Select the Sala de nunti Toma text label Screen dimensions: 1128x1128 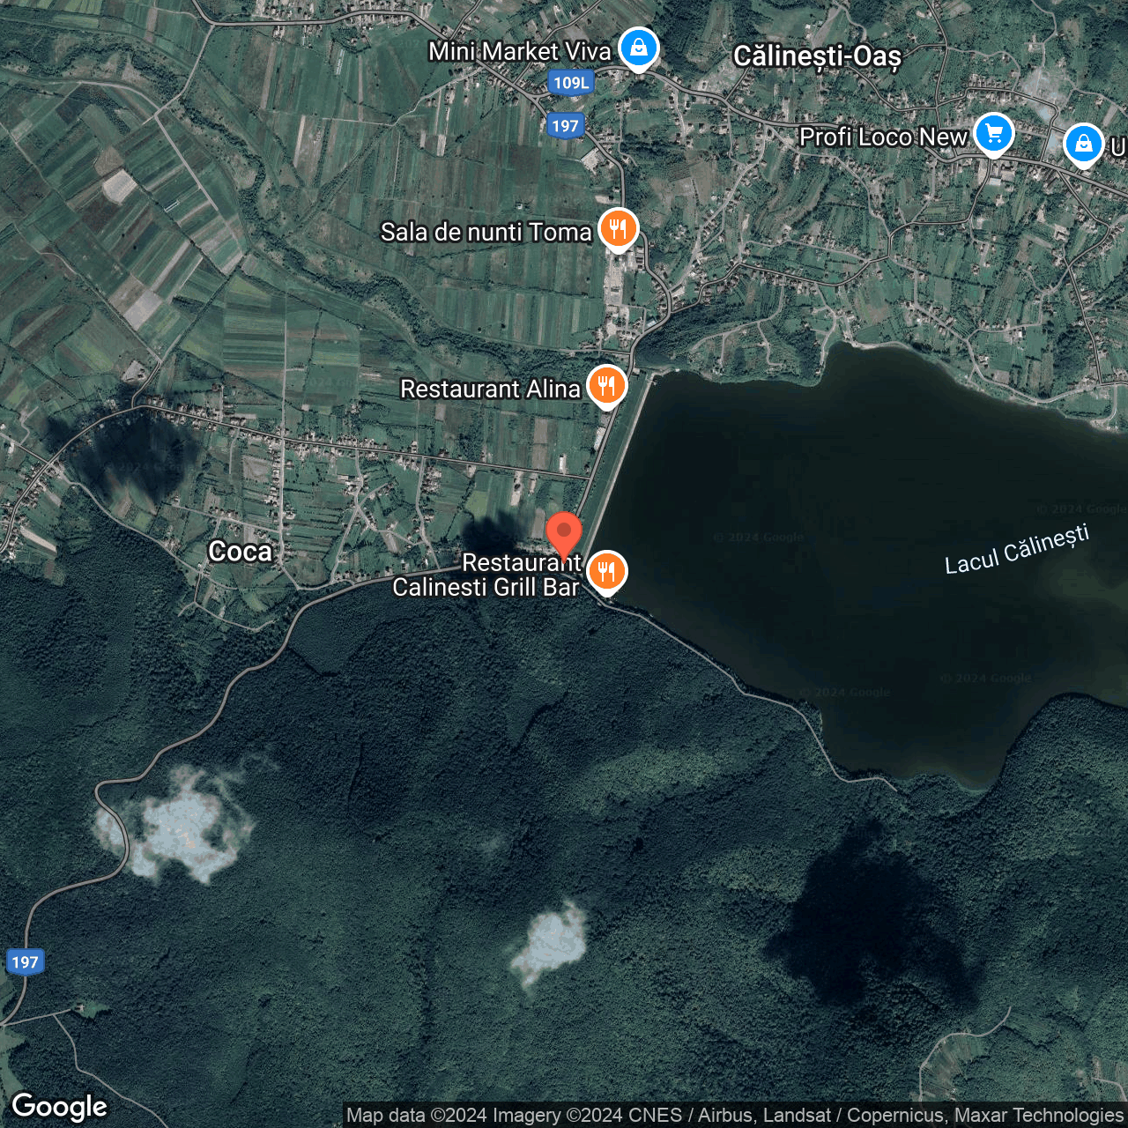click(x=486, y=233)
